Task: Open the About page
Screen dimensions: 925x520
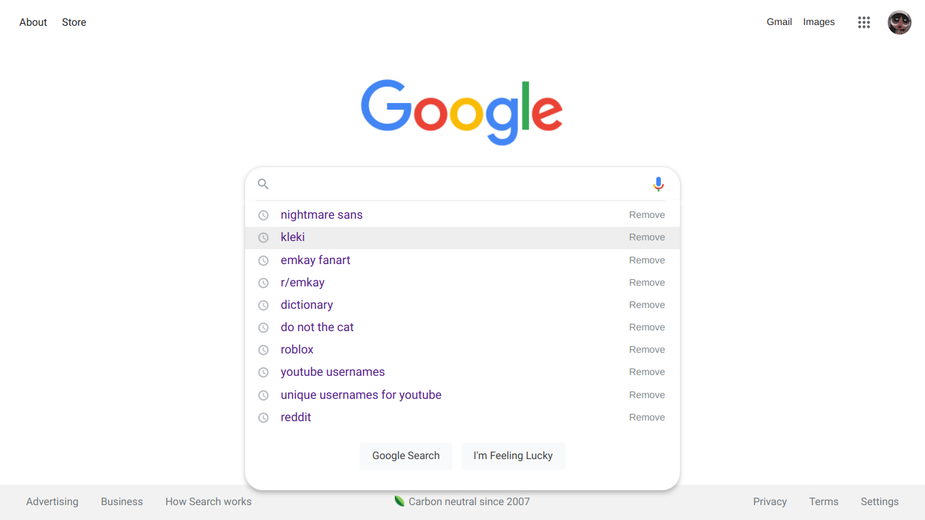Action: tap(33, 22)
